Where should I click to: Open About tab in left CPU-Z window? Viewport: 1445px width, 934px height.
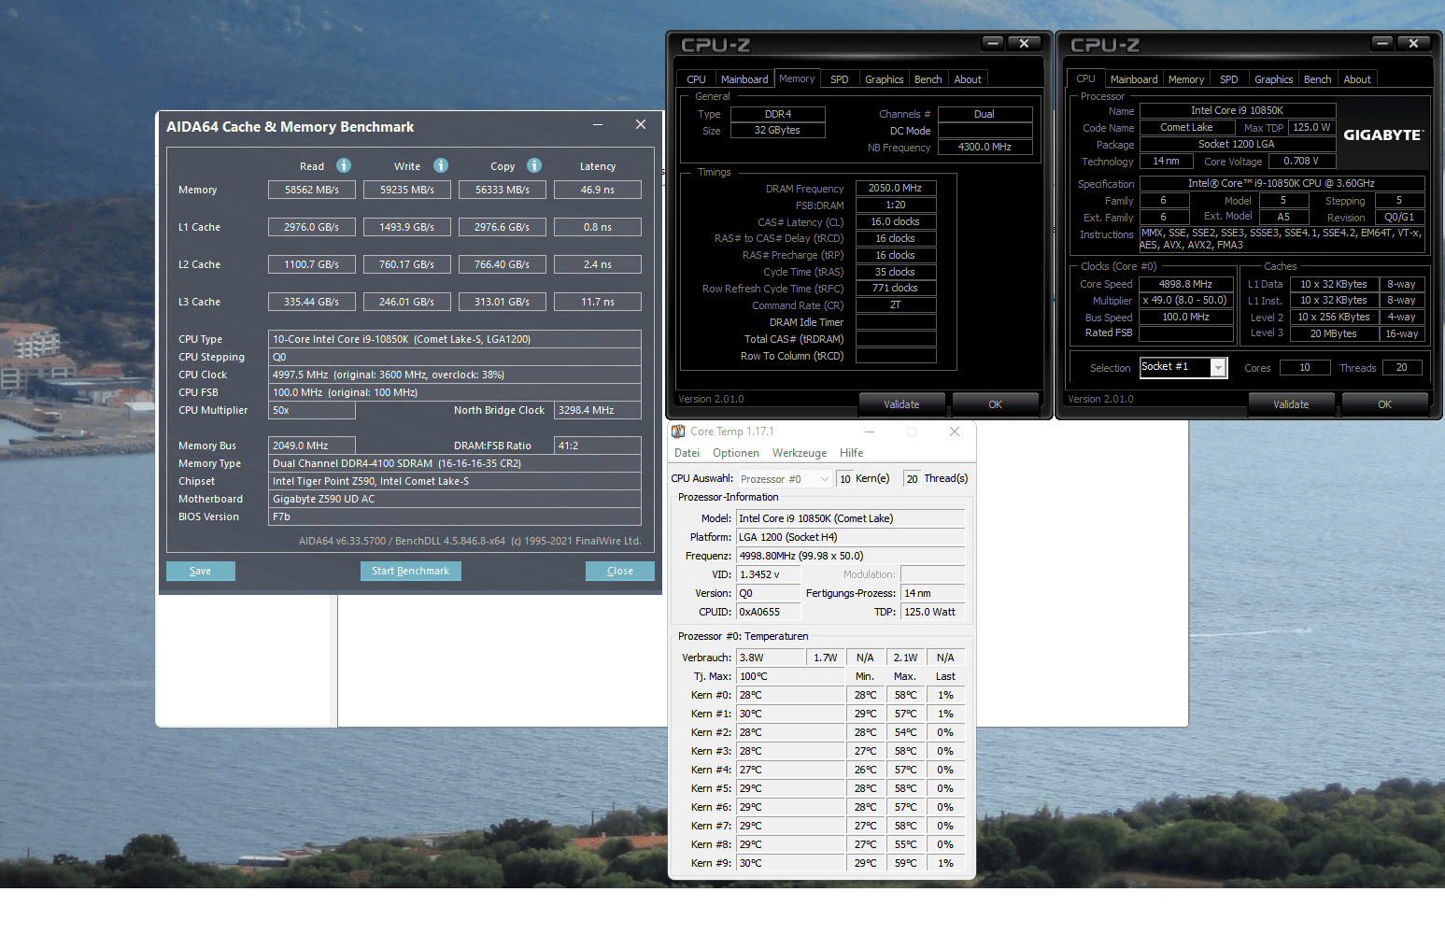(968, 79)
